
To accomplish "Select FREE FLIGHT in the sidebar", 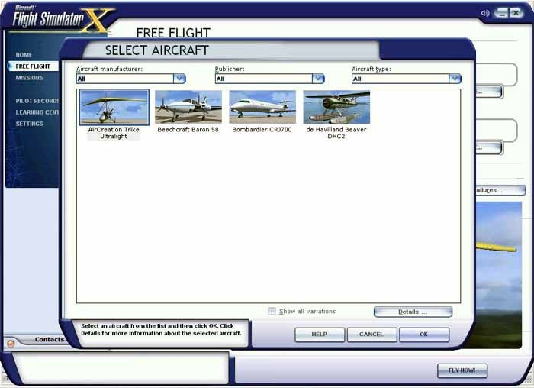I will (33, 66).
